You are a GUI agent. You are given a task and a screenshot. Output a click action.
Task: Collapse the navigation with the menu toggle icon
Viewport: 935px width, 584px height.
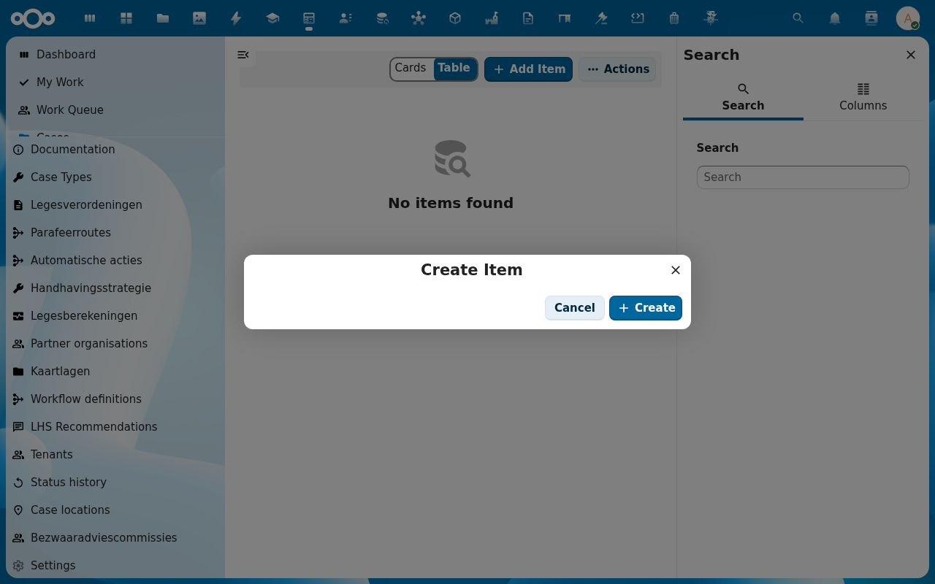click(243, 55)
